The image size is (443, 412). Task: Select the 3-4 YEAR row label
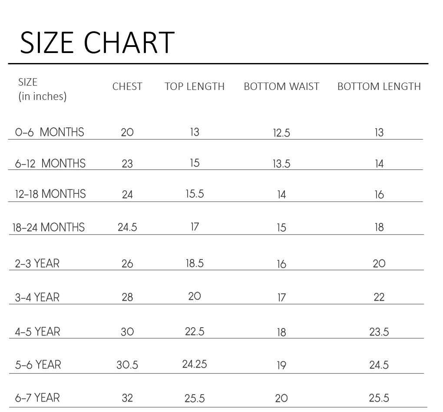(37, 297)
